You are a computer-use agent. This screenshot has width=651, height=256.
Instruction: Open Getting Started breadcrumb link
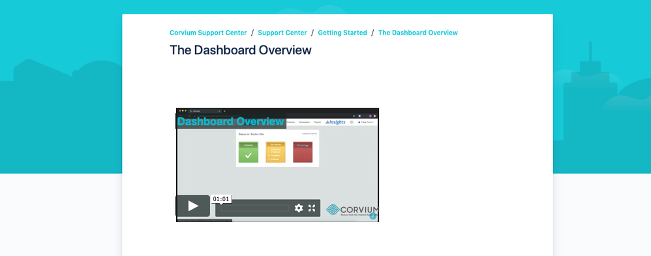pyautogui.click(x=342, y=33)
